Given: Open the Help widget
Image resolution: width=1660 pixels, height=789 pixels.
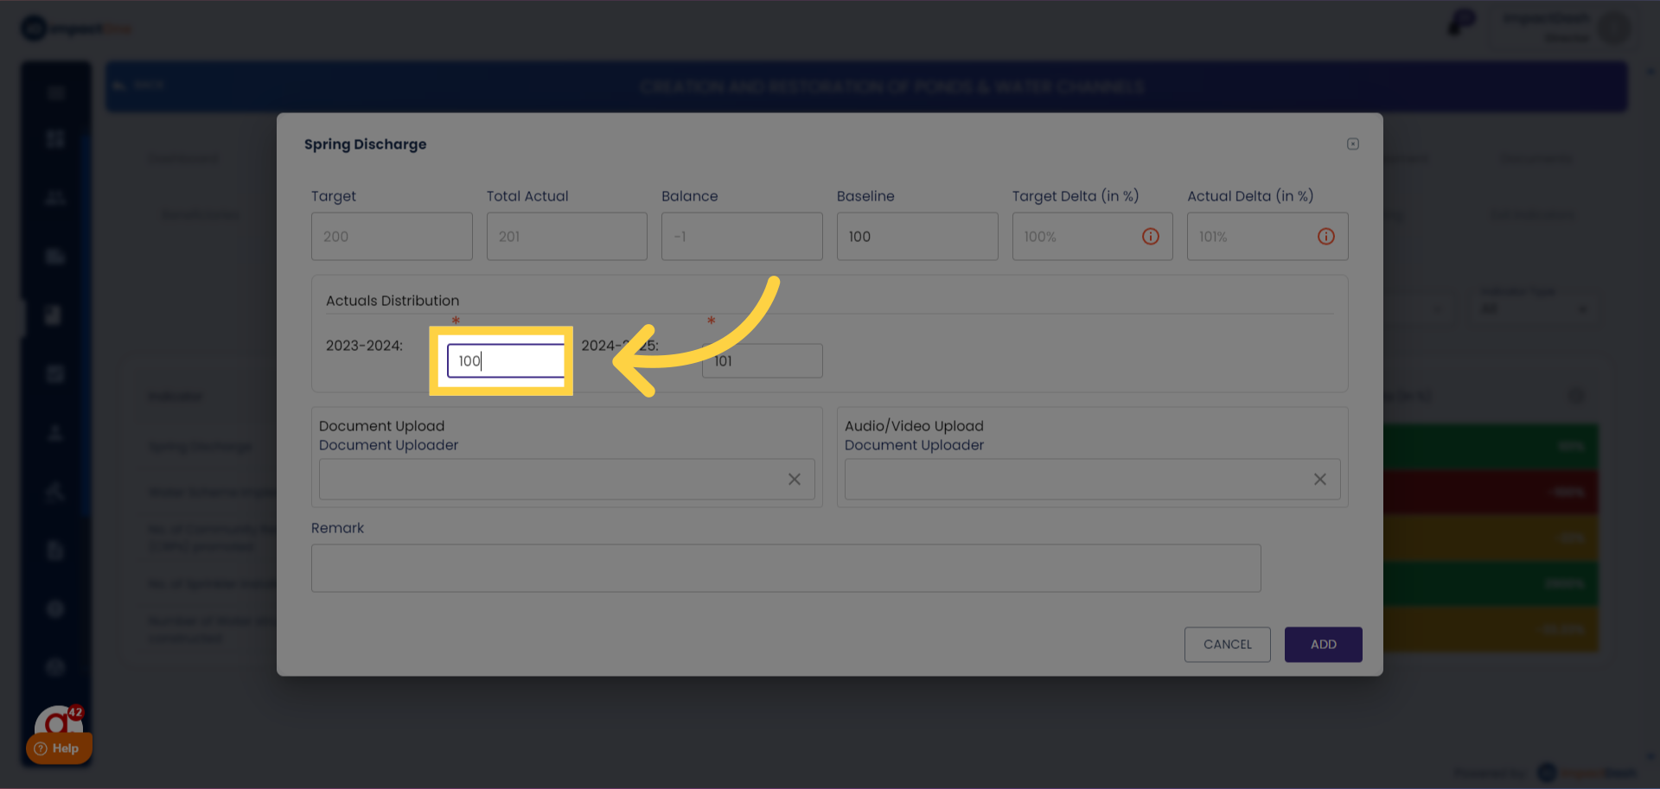Looking at the screenshot, I should 58,748.
